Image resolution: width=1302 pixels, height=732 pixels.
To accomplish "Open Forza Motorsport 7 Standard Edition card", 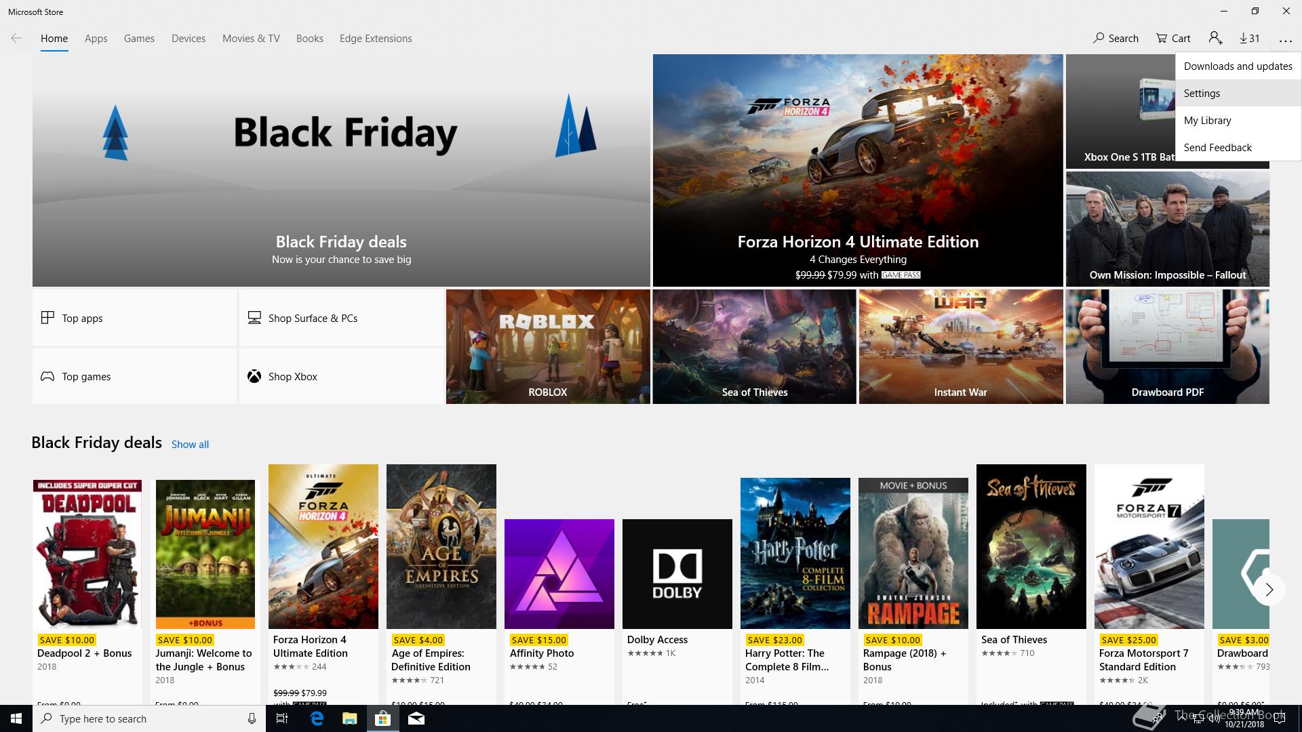I will point(1149,583).
